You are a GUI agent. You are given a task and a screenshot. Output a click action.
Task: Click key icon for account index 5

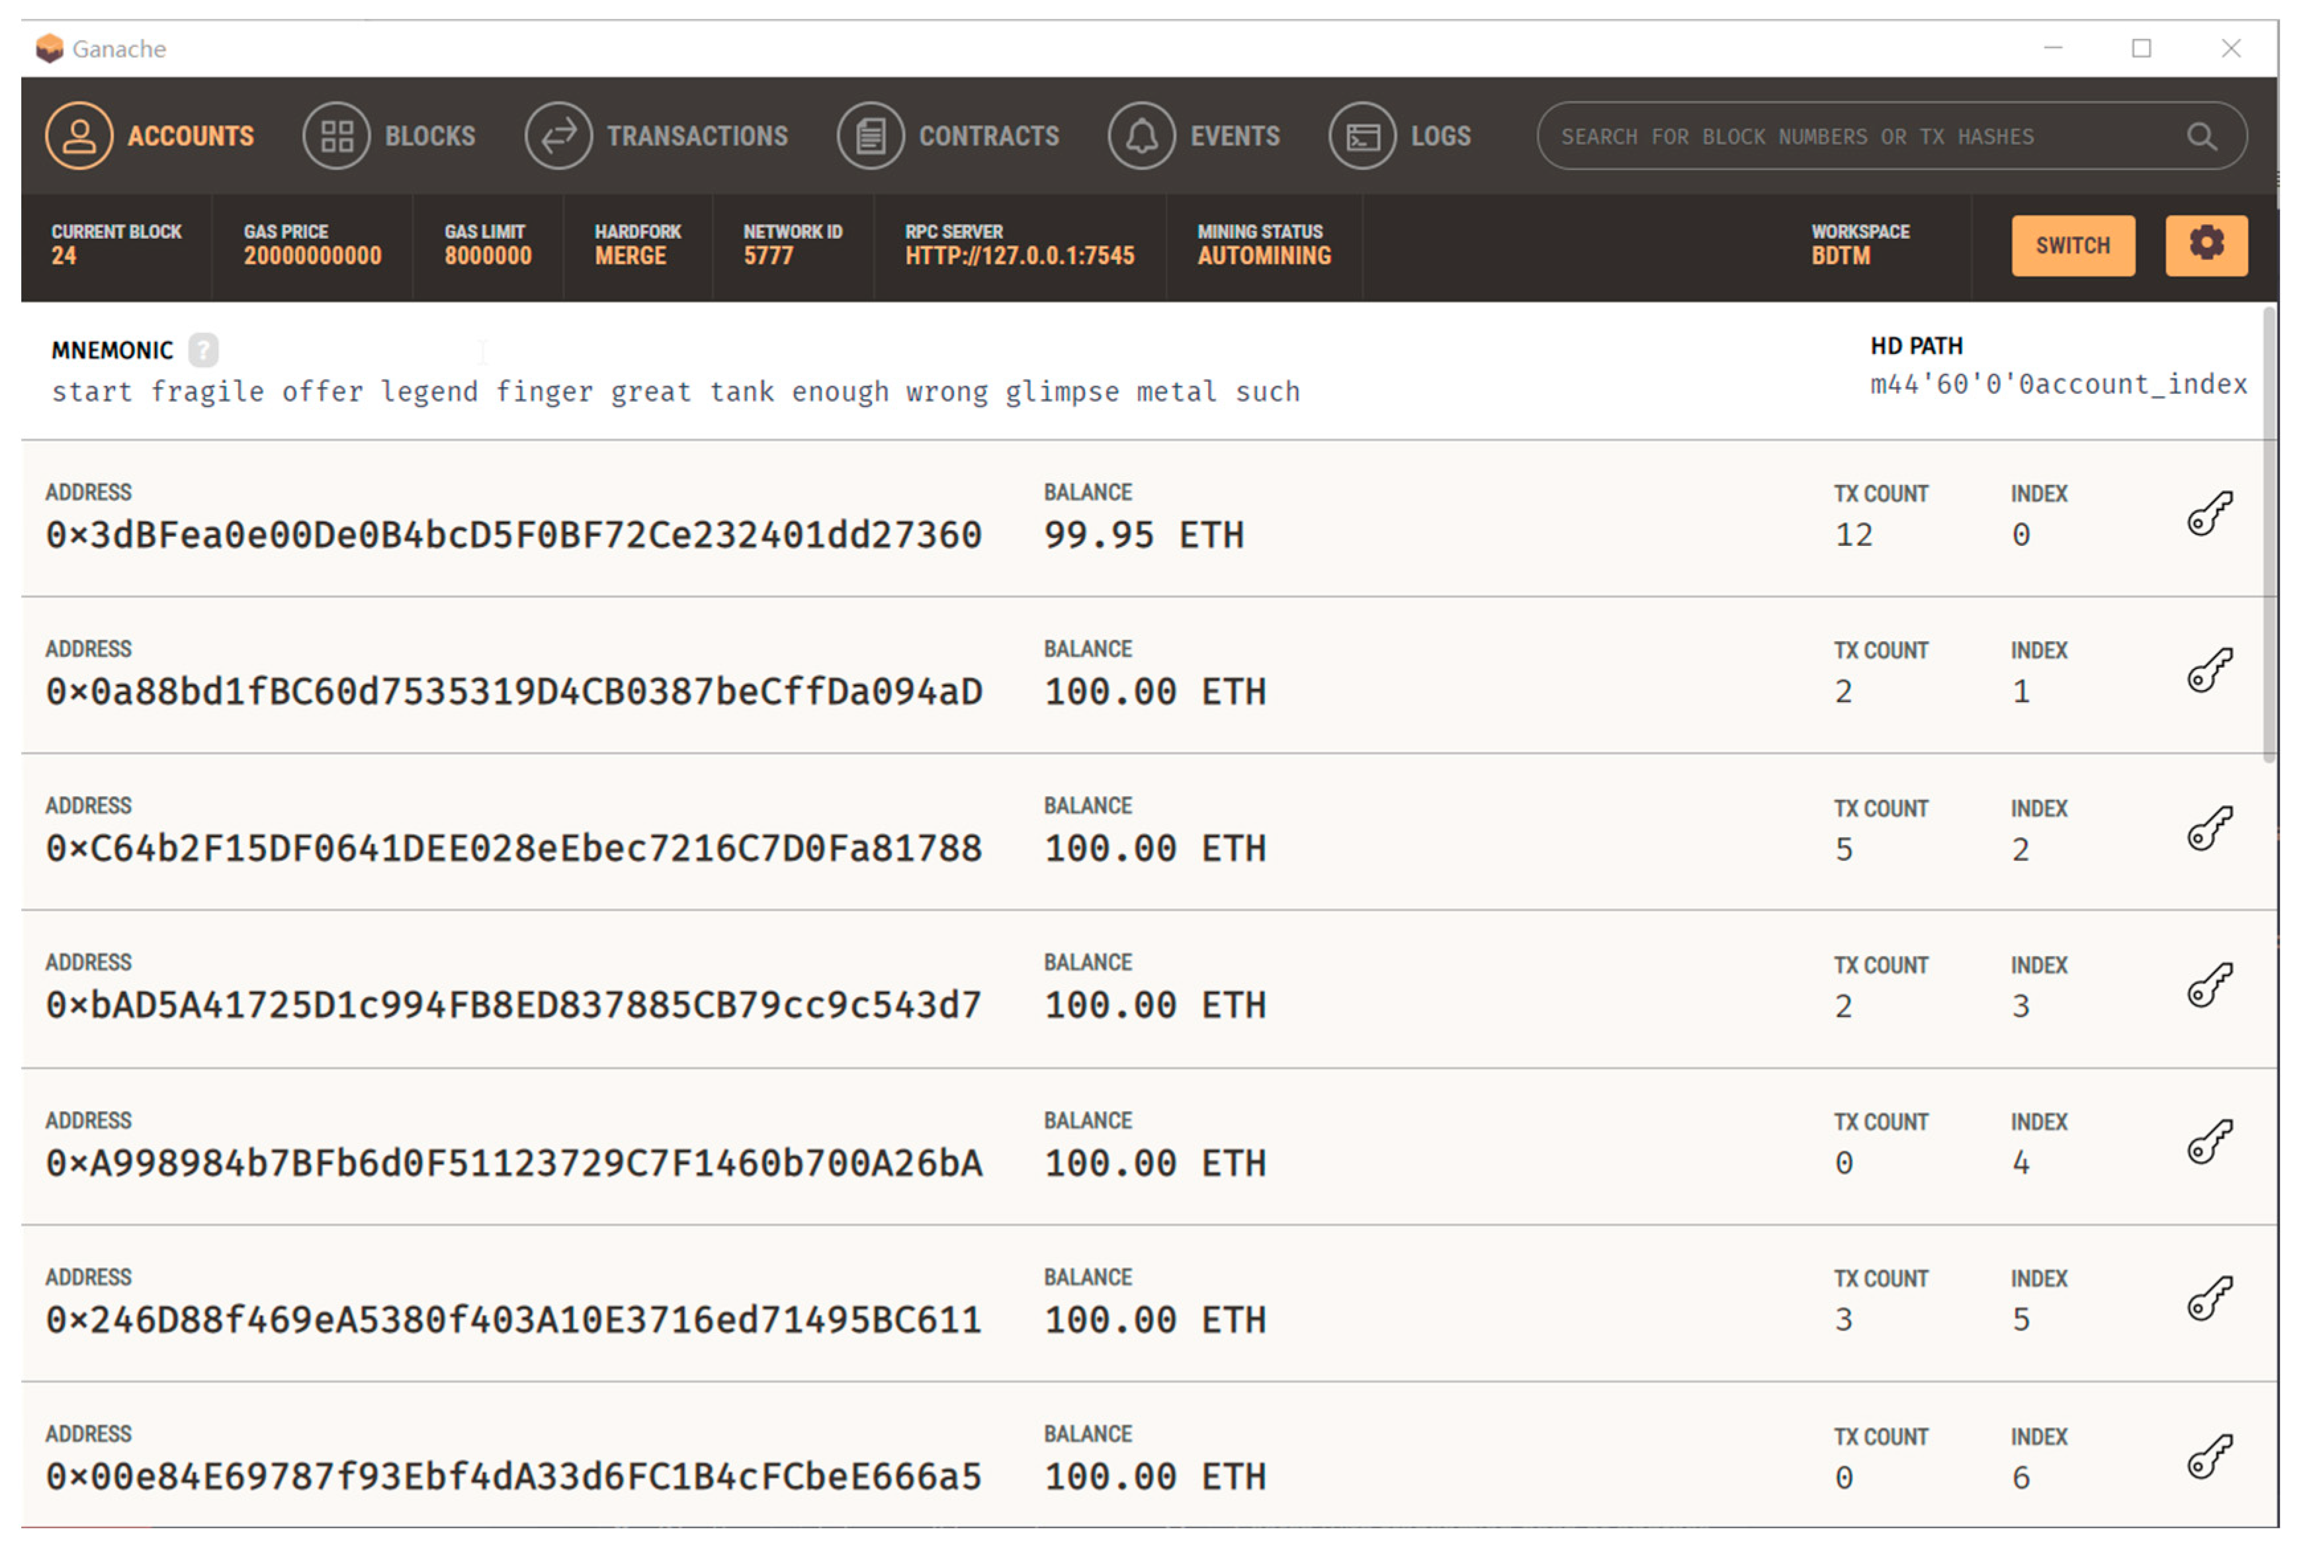(x=2208, y=1299)
